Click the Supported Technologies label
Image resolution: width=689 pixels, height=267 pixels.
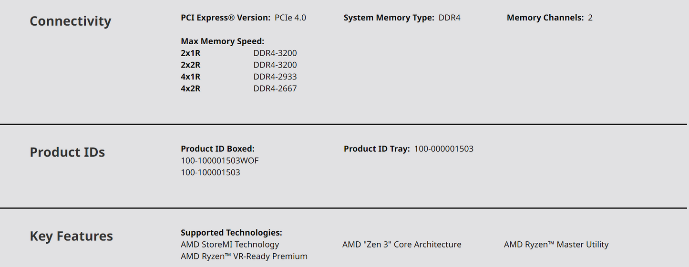pos(231,233)
